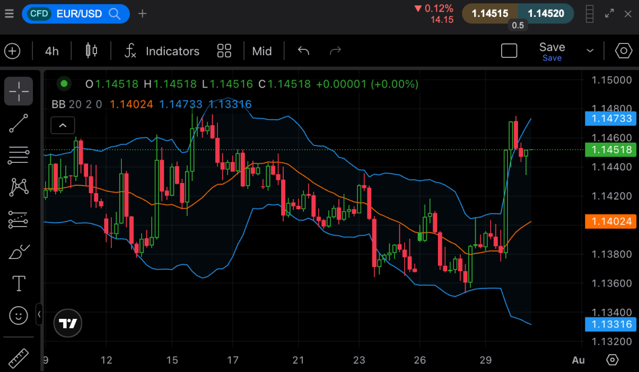Click the 0.12% change value
Screen dimensions: 639x372
(x=439, y=9)
